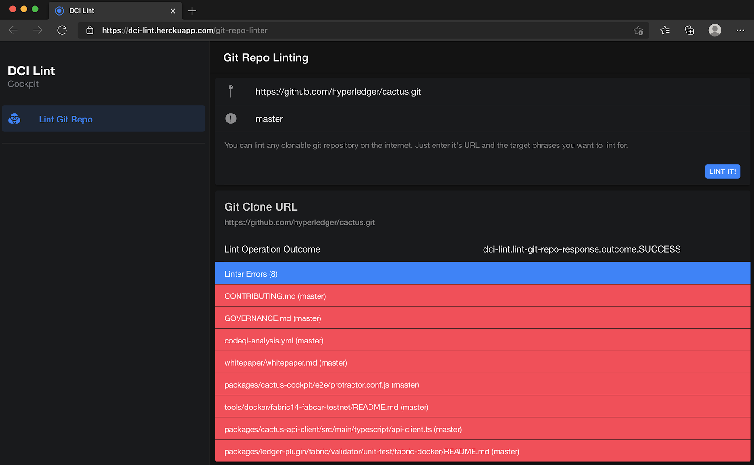Open whitepaper/whitepaper.md (master) error row

click(483, 362)
